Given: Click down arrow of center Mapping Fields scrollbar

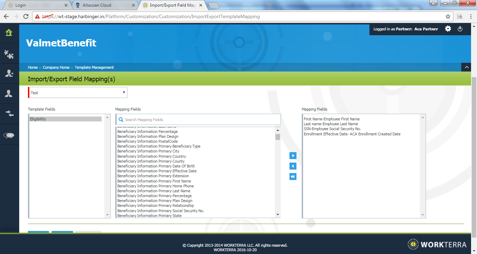Looking at the screenshot, I should pos(278,215).
